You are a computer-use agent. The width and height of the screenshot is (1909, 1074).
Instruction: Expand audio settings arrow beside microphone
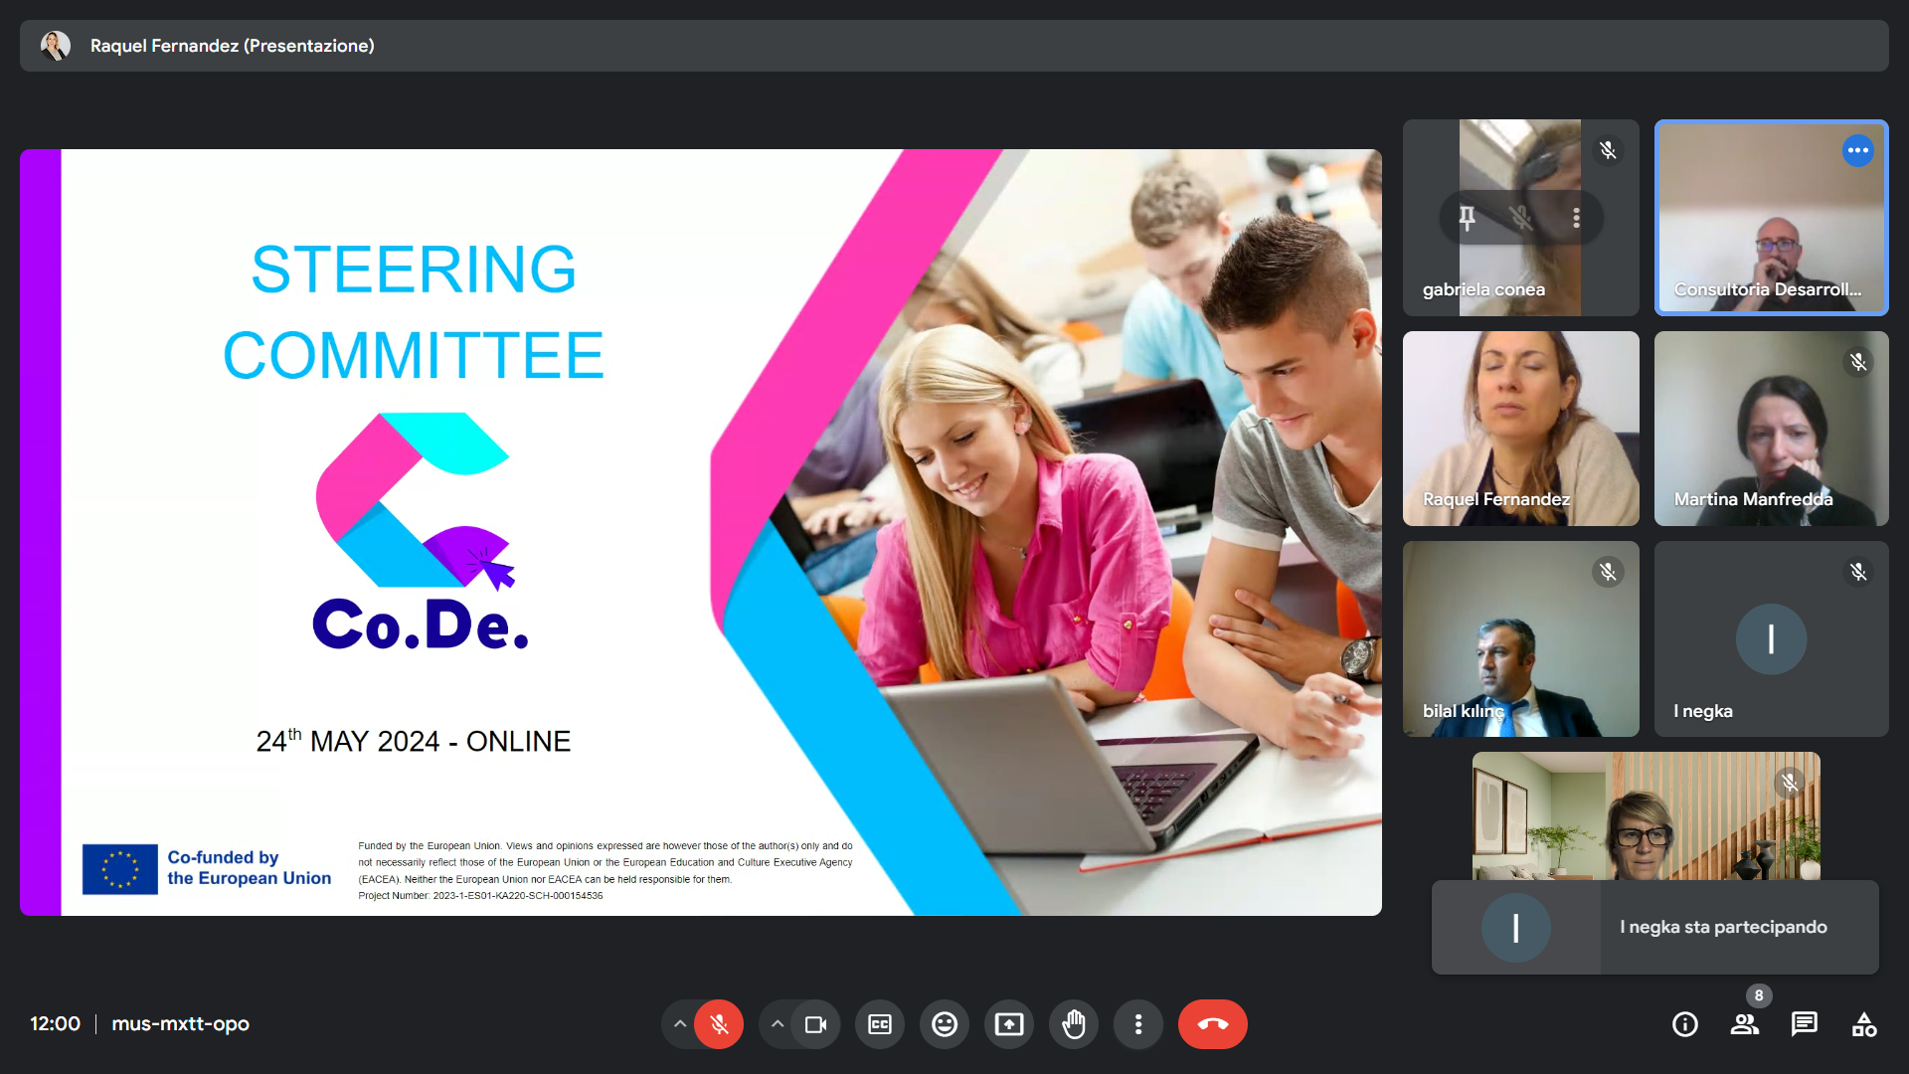coord(679,1024)
